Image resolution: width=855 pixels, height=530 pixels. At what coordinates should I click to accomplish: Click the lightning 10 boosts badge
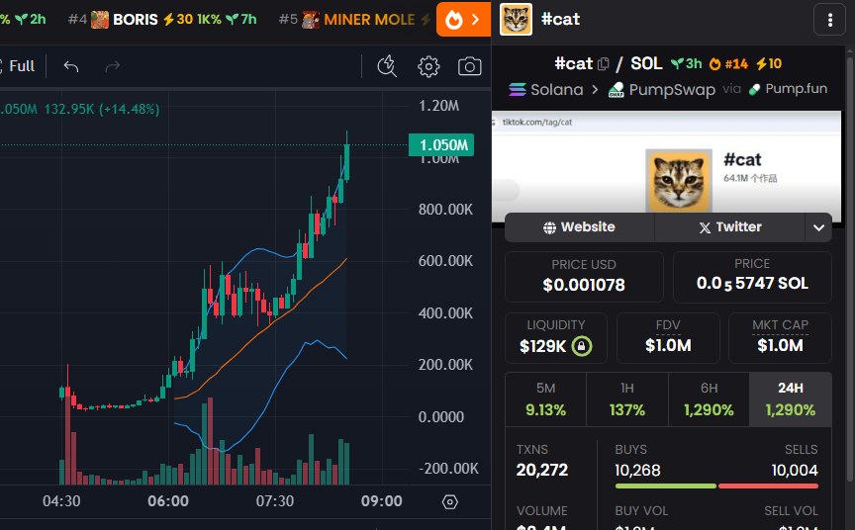pos(769,63)
